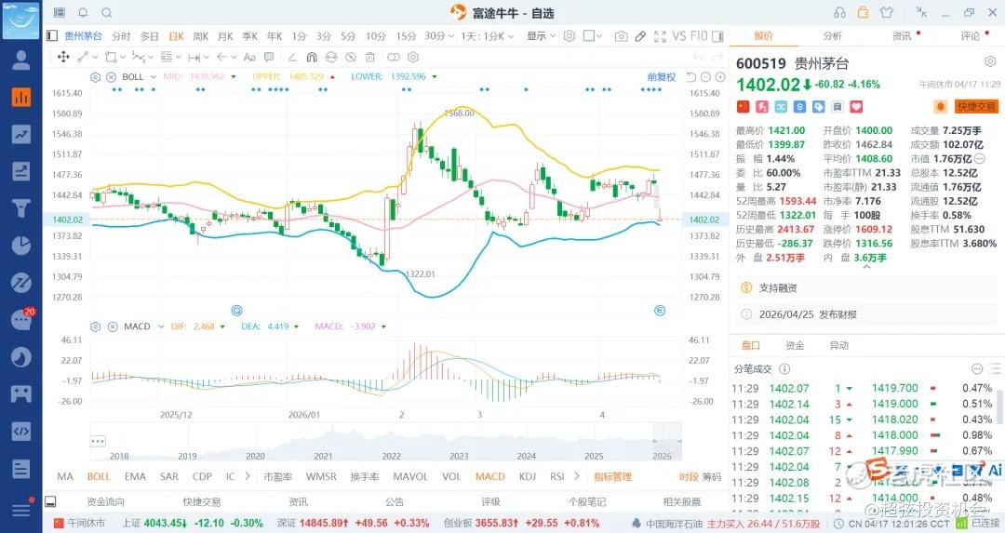Toggle the KDJ sub-chart indicator
The height and width of the screenshot is (533, 1005).
click(528, 477)
